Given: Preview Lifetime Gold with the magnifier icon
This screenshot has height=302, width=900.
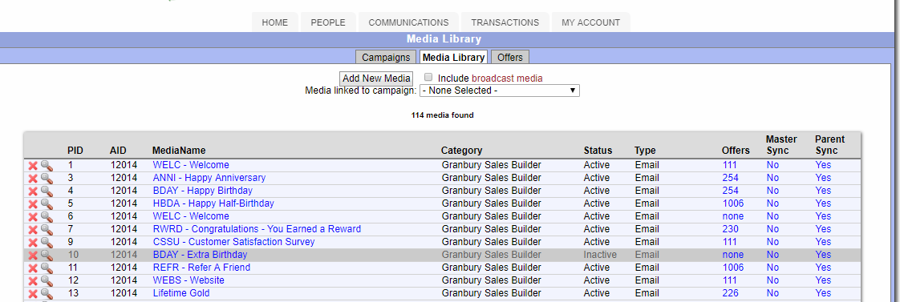Looking at the screenshot, I should (47, 293).
